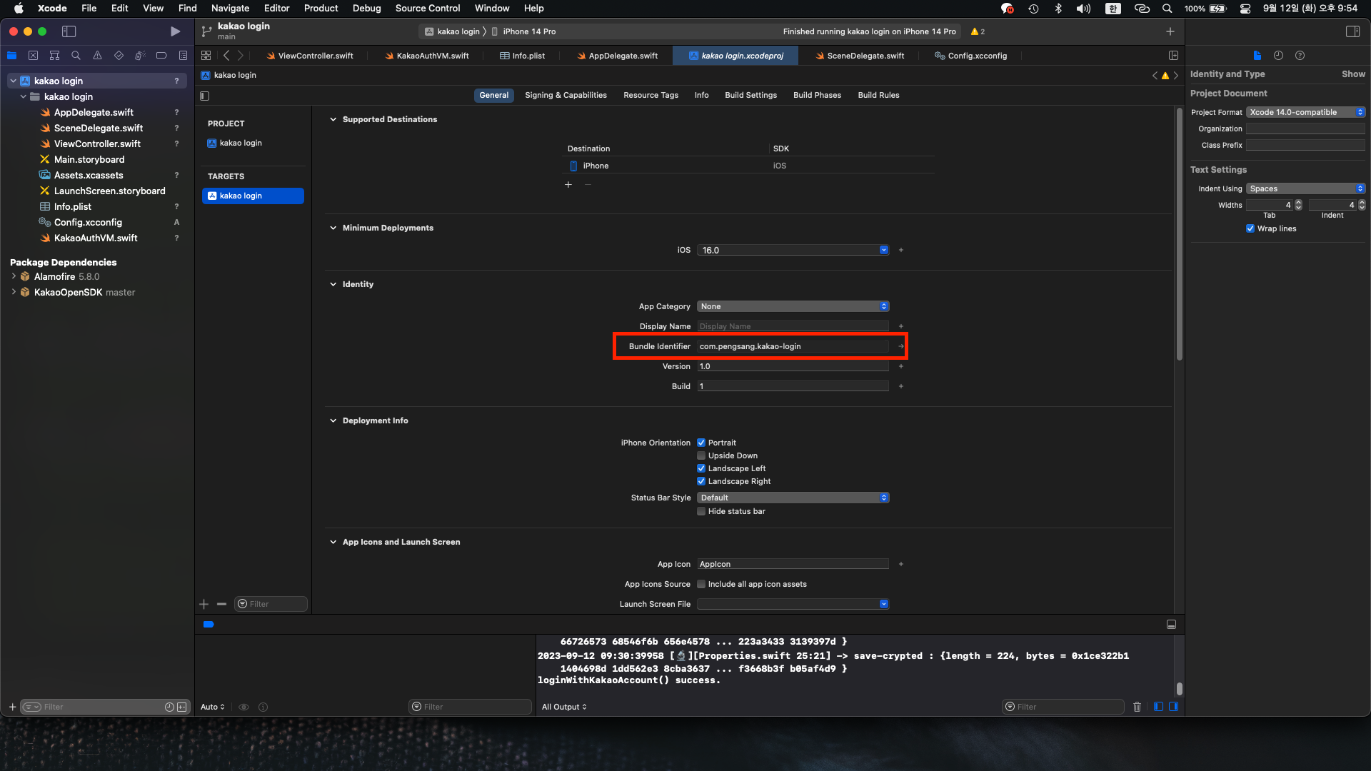Screen dimensions: 1371x771
Task: Click the Bundle Identifier text field
Action: 793,346
